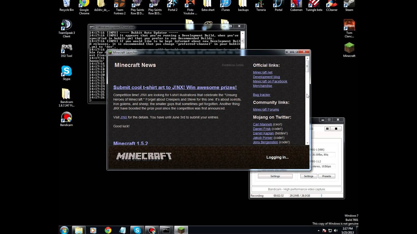Launch the Minecraft desktop icon
This screenshot has width=417, height=234.
click(x=349, y=50)
